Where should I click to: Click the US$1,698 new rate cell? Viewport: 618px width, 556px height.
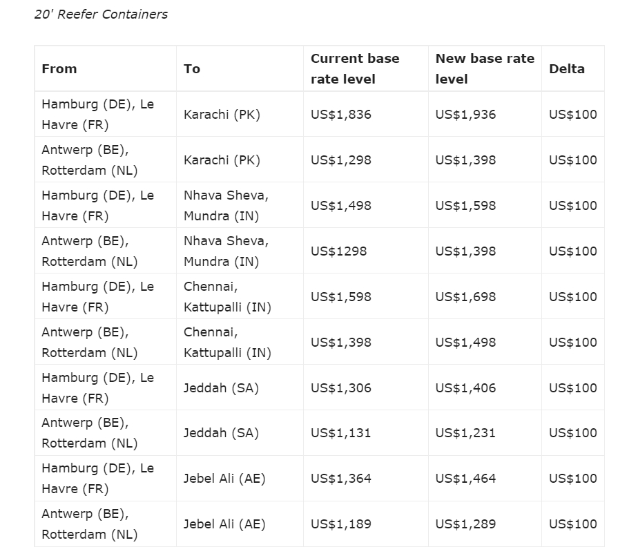click(x=465, y=297)
